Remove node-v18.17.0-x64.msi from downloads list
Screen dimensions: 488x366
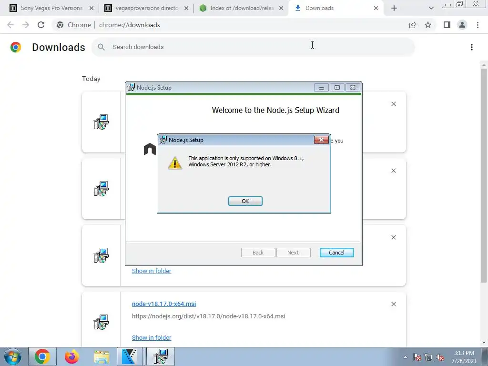[393, 304]
